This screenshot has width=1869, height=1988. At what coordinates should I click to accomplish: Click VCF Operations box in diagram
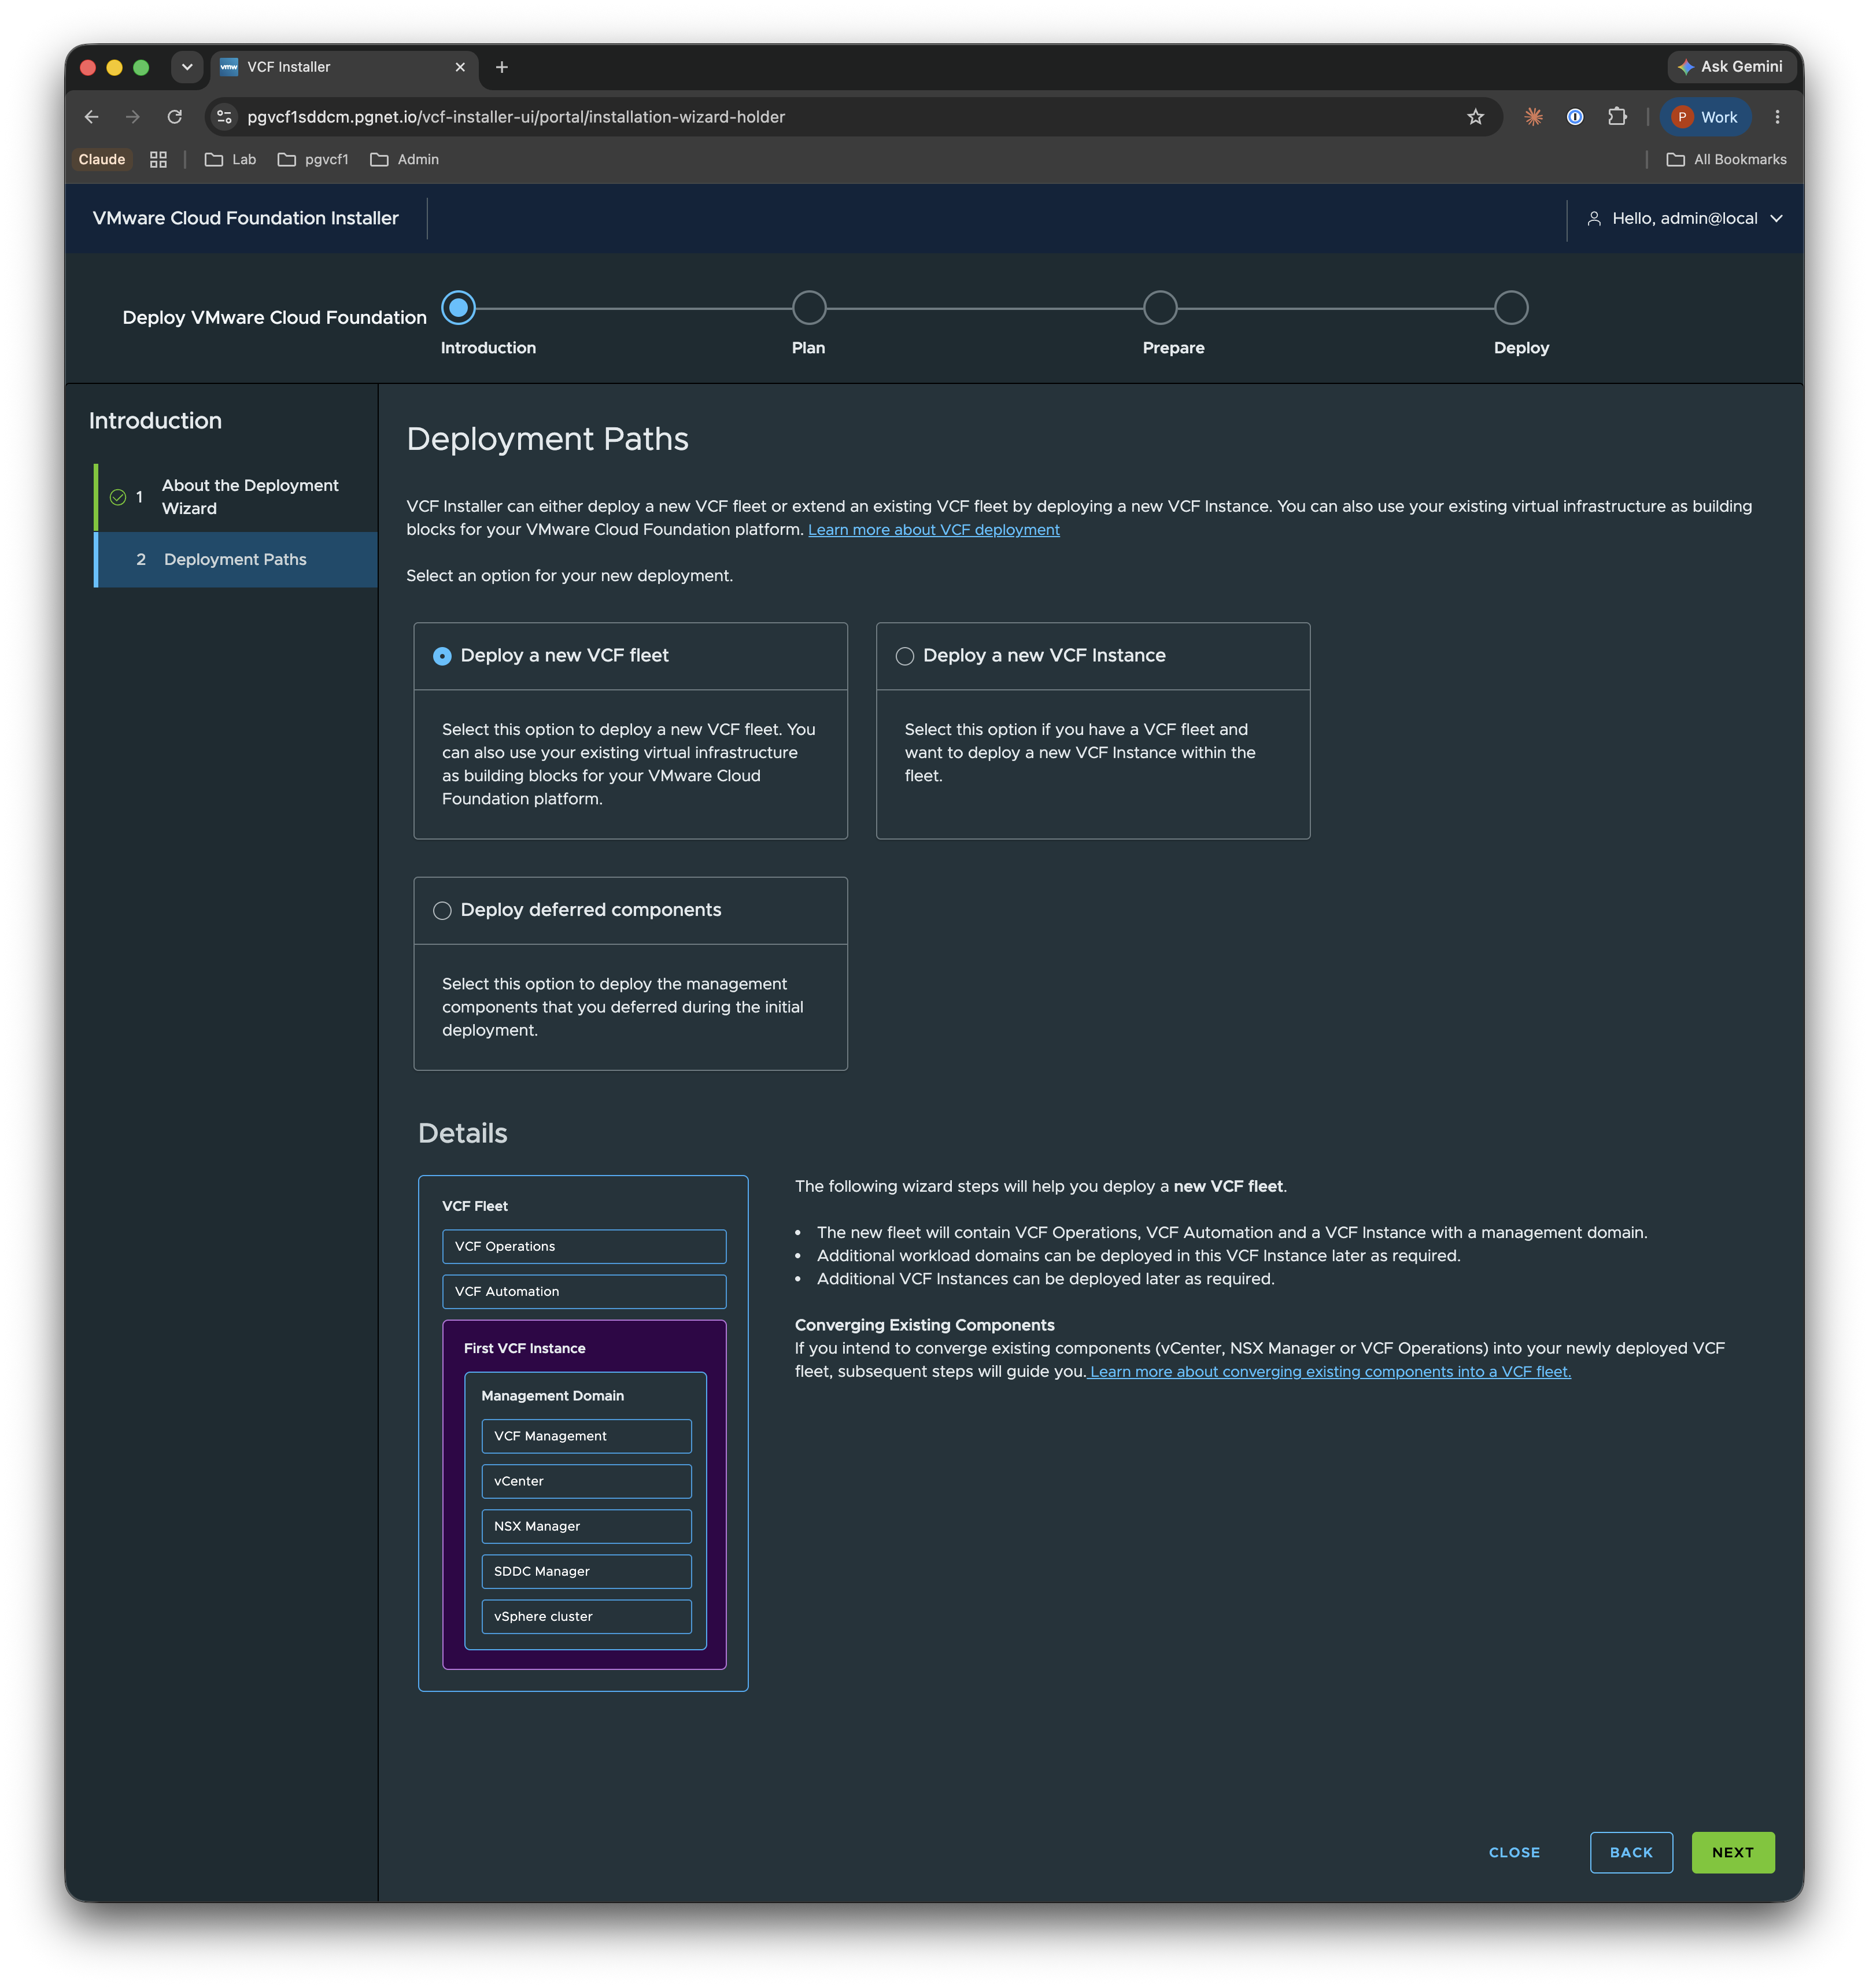tap(584, 1246)
